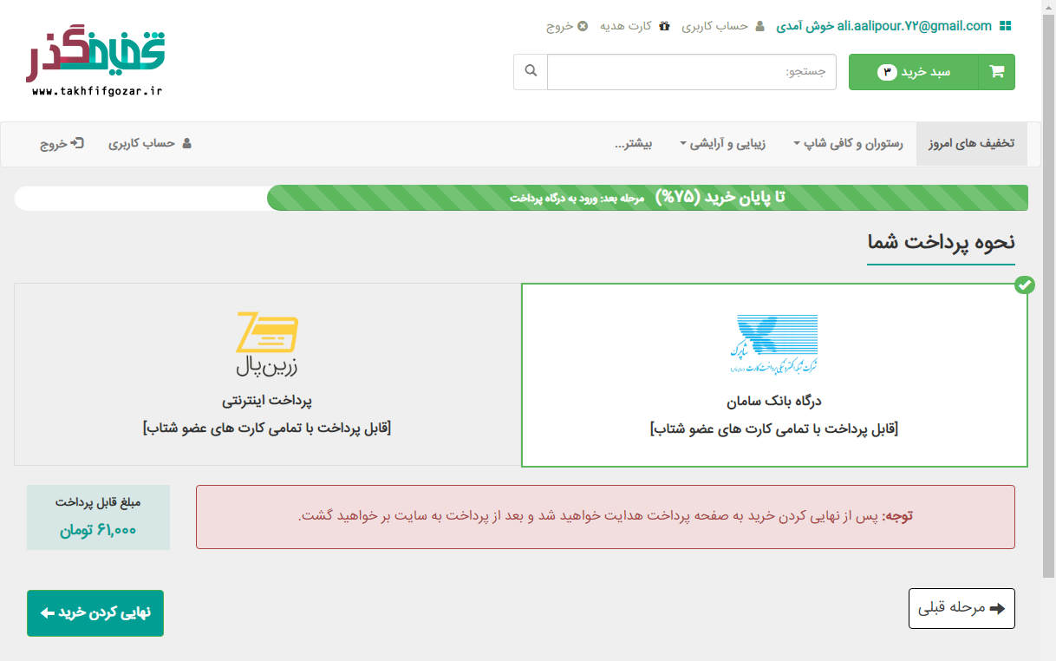Viewport: 1056px width, 661px height.
Task: Select ZarinPal internet payment option
Action: tap(267, 375)
